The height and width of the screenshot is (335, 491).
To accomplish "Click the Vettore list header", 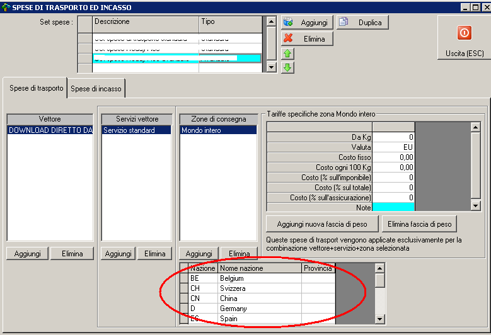I will pyautogui.click(x=50, y=119).
